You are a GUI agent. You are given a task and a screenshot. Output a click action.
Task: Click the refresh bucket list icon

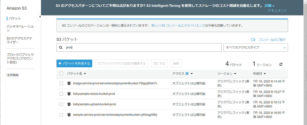pos(281,64)
